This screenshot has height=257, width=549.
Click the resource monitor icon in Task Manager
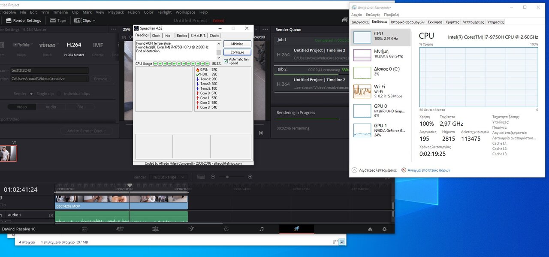click(404, 170)
